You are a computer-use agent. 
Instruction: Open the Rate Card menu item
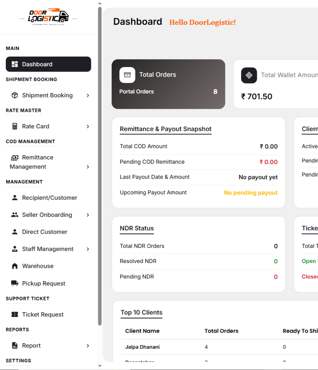click(48, 127)
